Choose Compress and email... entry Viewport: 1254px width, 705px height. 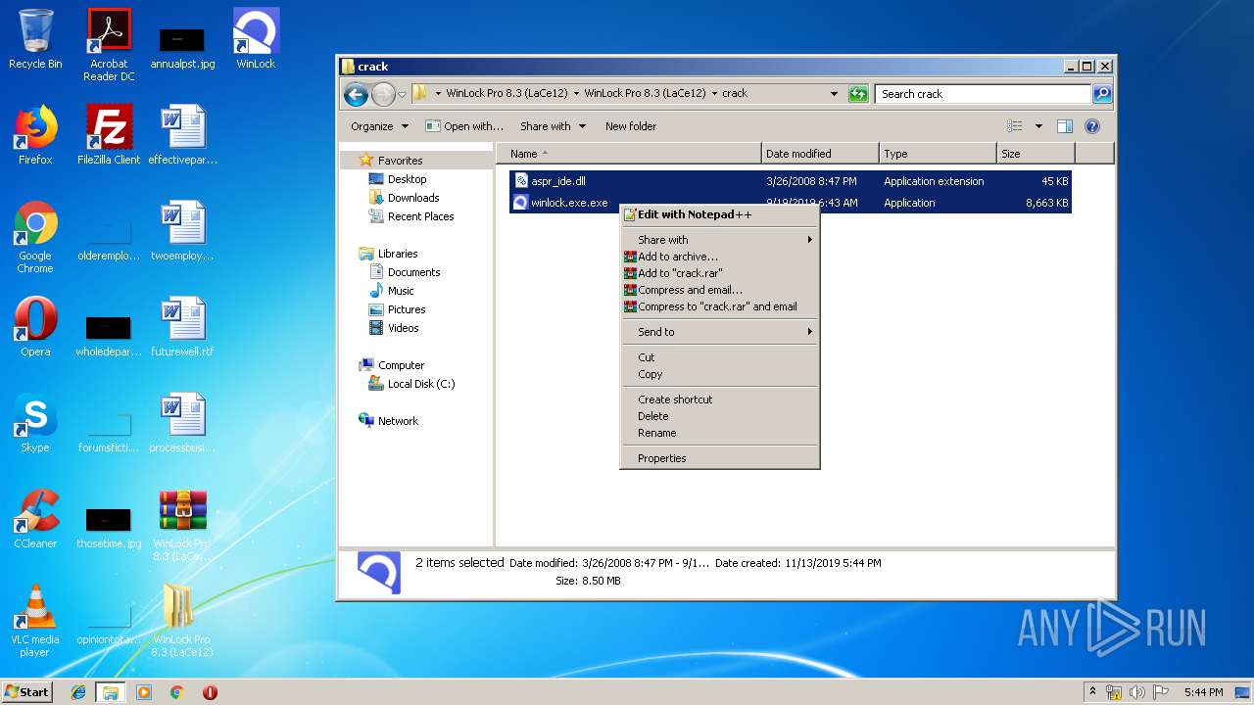click(x=720, y=290)
